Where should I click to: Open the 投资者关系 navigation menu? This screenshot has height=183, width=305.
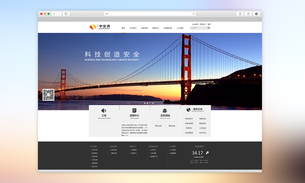(168, 28)
